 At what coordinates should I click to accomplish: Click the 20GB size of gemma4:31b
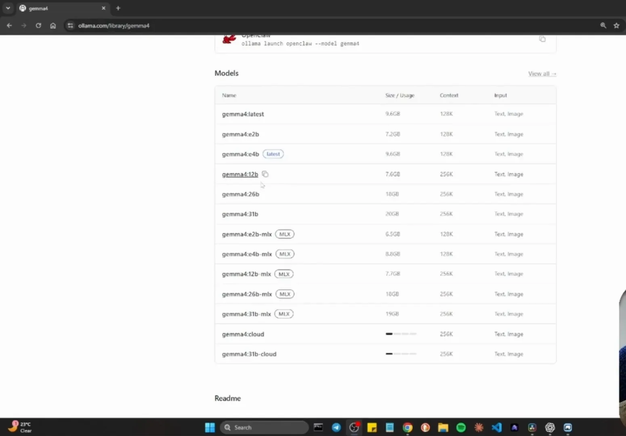tap(392, 214)
